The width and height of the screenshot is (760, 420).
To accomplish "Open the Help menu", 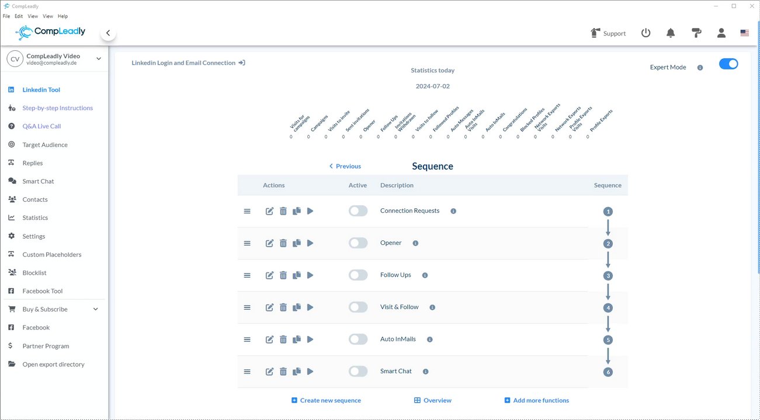I will pyautogui.click(x=63, y=16).
